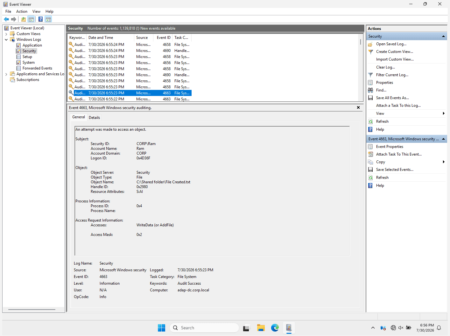Click the System log icon in the tree
450x336 pixels.
pos(19,62)
